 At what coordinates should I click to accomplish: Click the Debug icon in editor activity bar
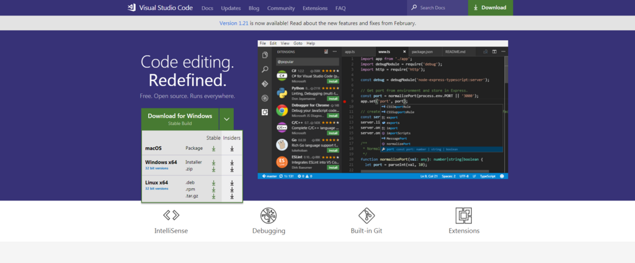point(265,98)
